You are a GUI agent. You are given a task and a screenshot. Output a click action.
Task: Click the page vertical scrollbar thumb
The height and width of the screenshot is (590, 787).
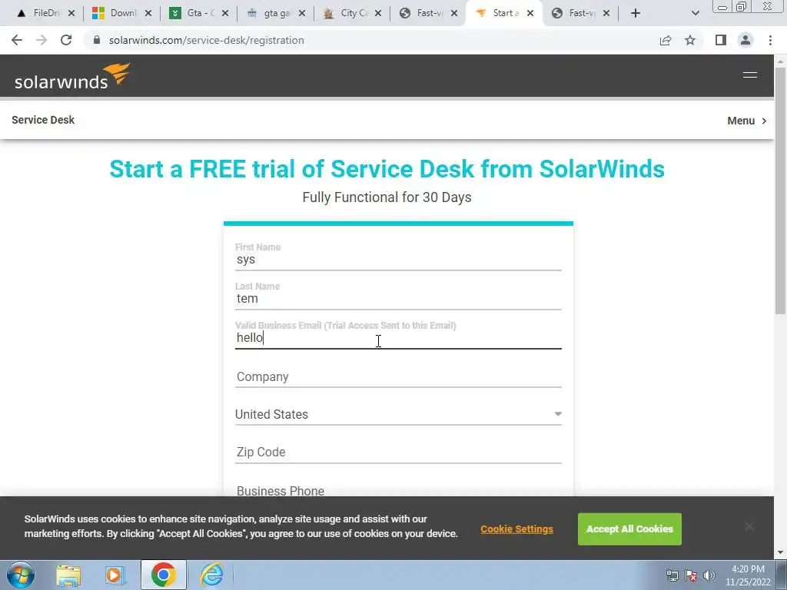pyautogui.click(x=780, y=190)
